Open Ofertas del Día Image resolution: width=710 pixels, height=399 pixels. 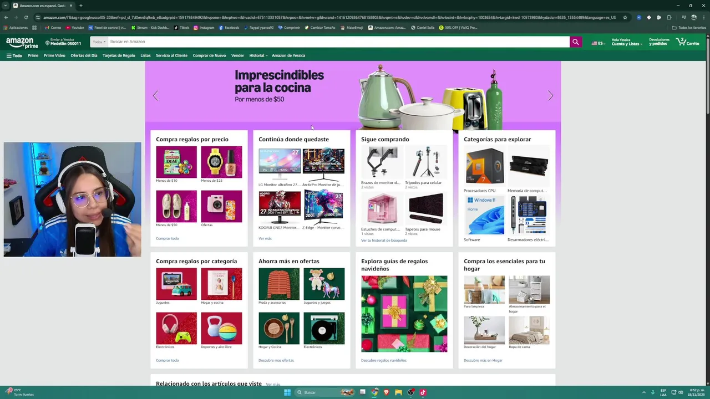point(84,55)
